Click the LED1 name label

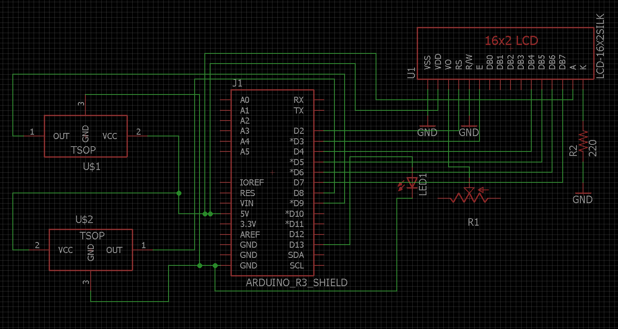click(423, 185)
